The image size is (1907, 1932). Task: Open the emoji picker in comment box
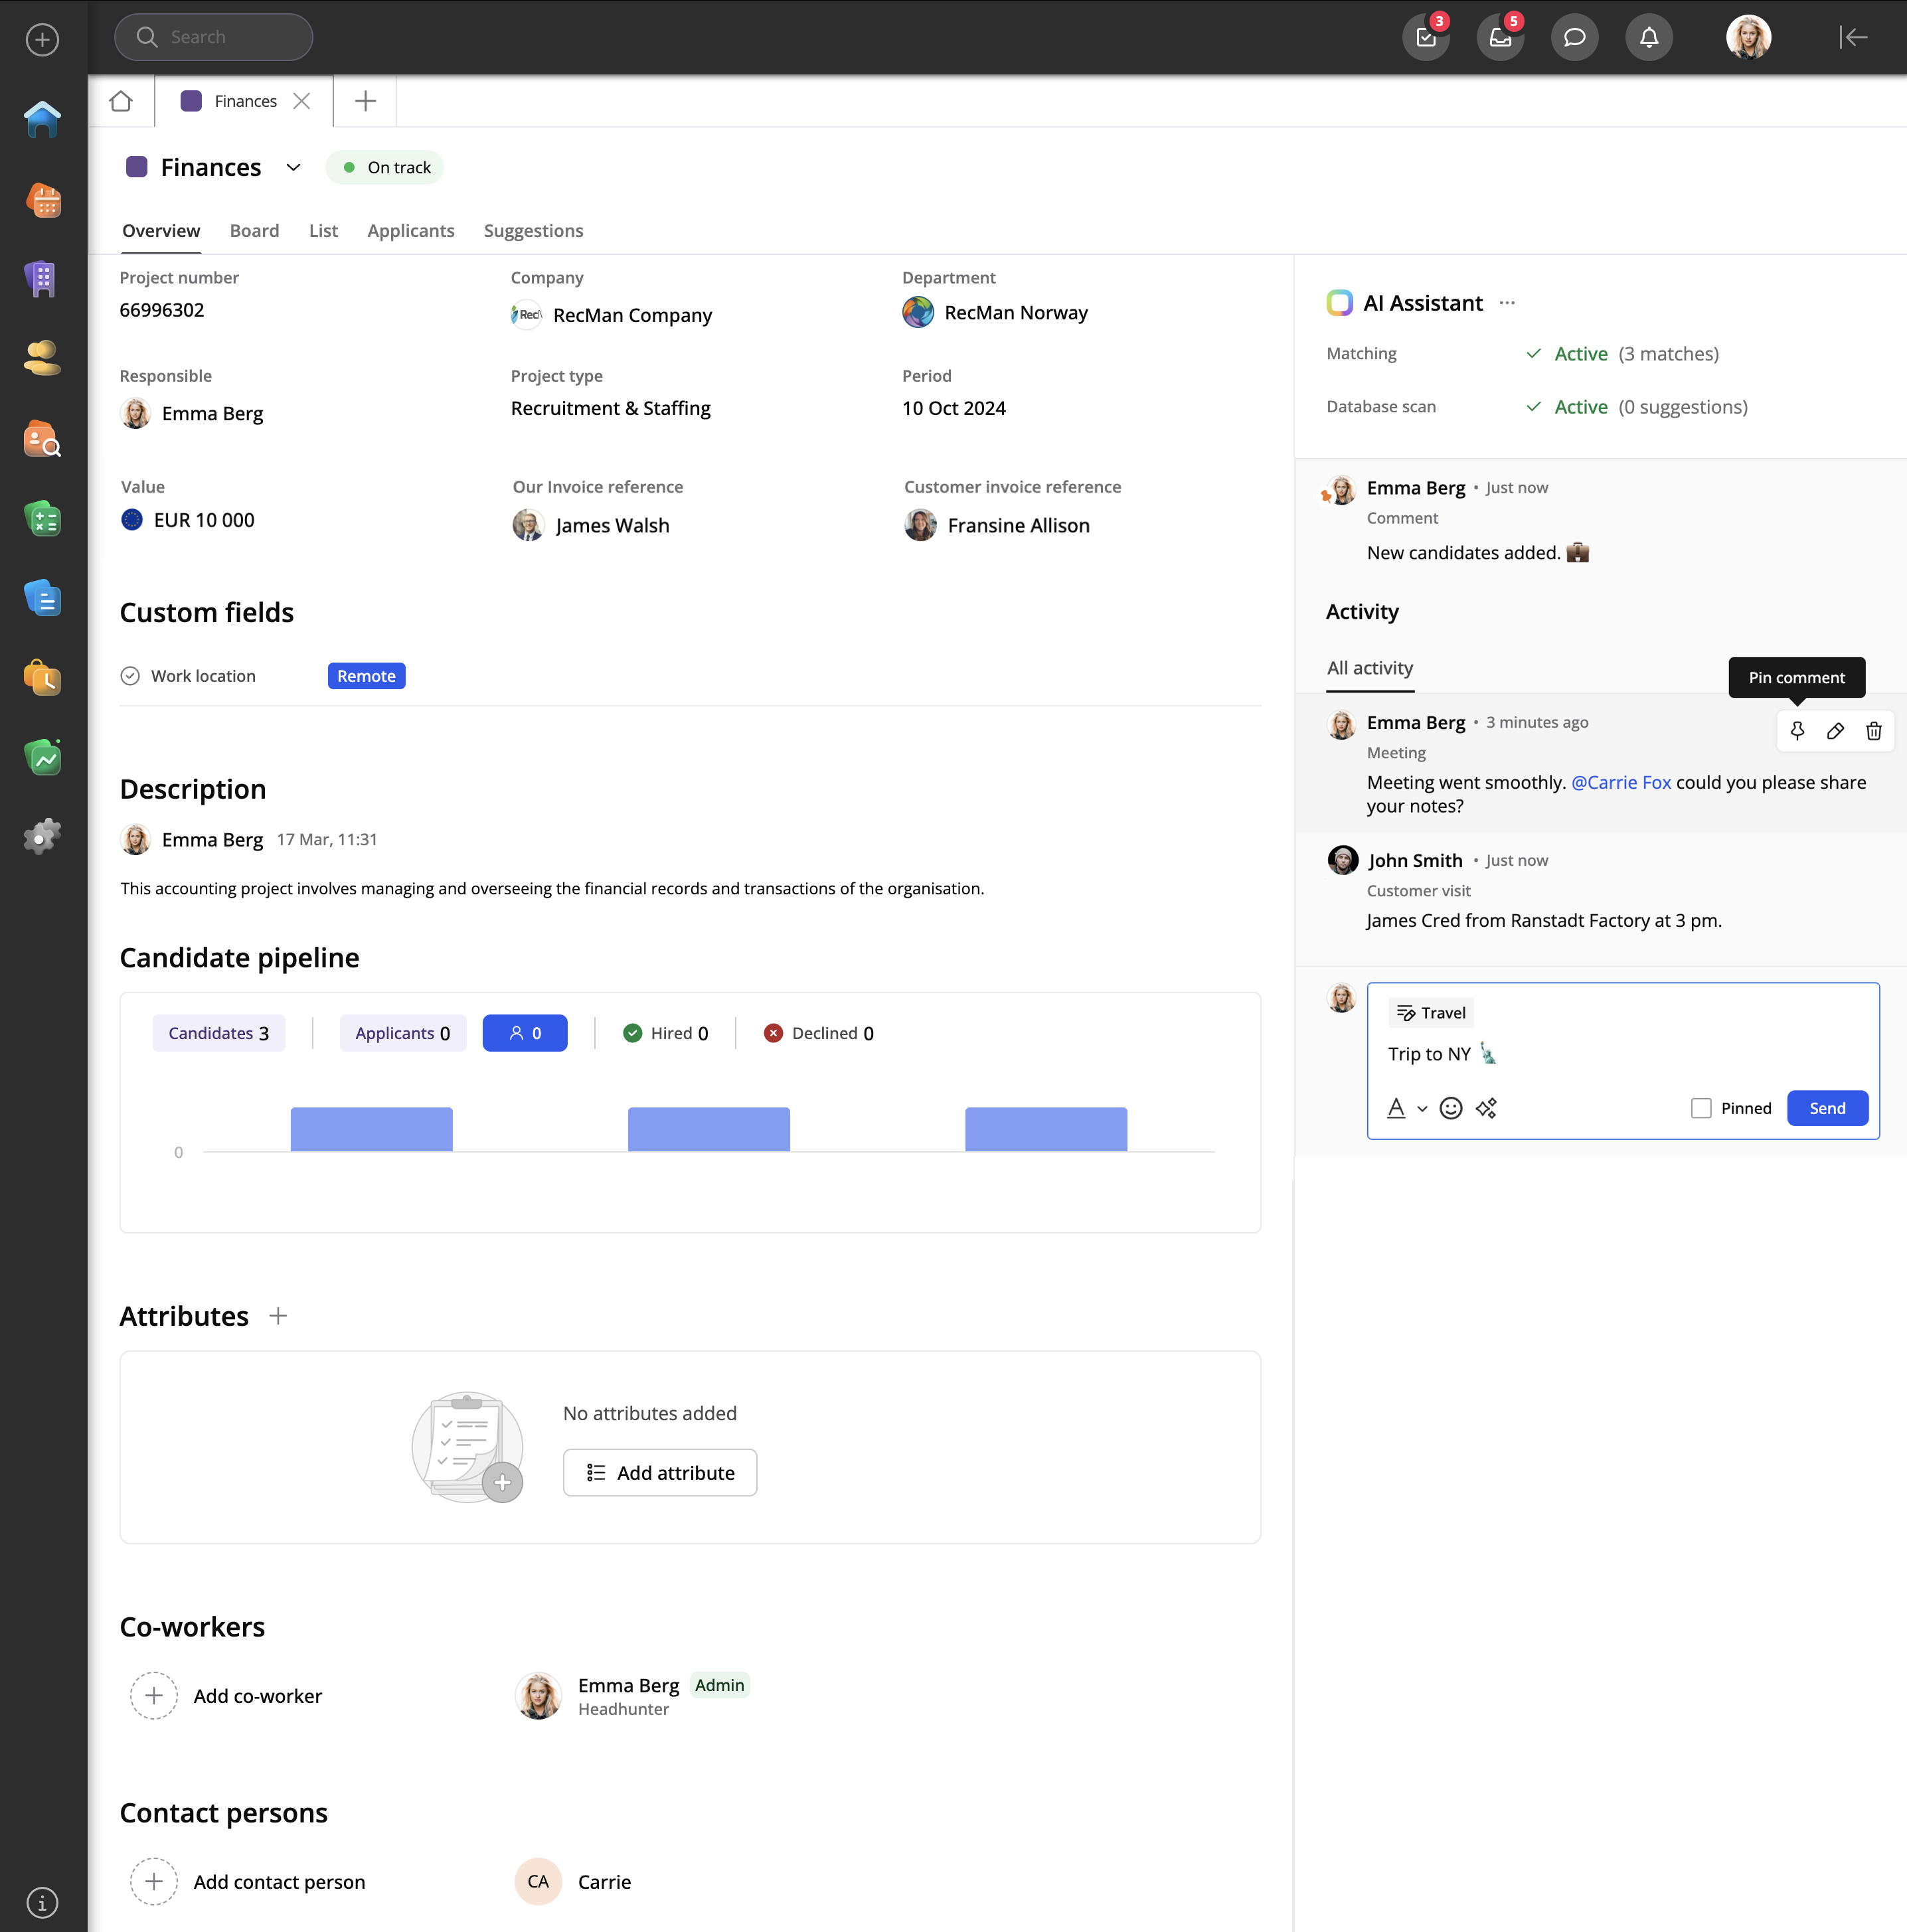tap(1450, 1108)
